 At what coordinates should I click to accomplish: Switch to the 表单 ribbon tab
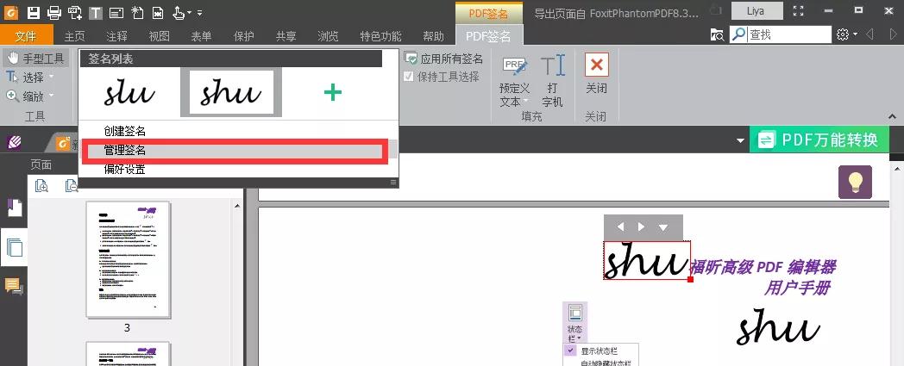tap(201, 36)
